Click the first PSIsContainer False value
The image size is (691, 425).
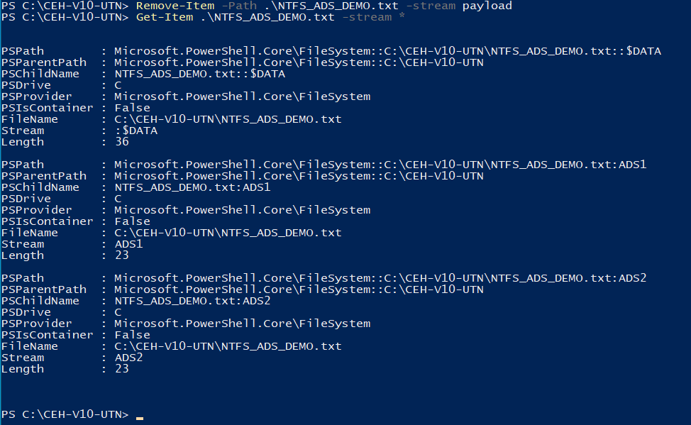[x=132, y=108]
